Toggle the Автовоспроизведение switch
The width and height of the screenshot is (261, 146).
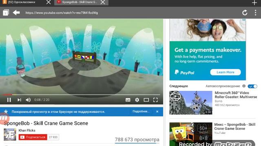[252, 86]
